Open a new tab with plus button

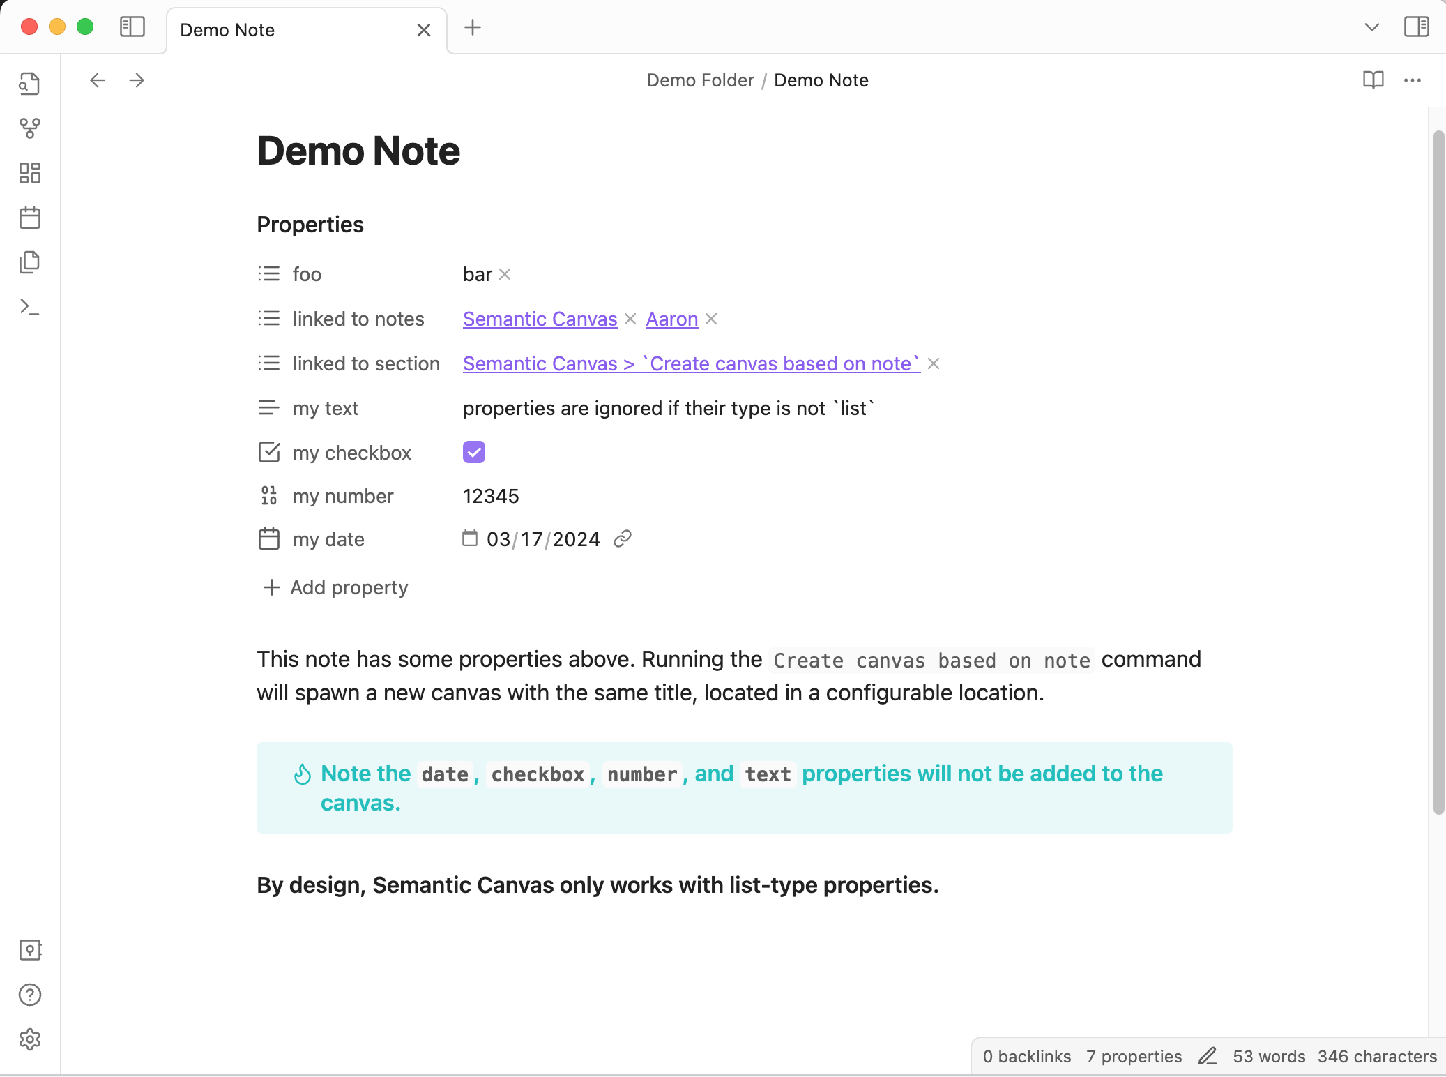click(473, 27)
